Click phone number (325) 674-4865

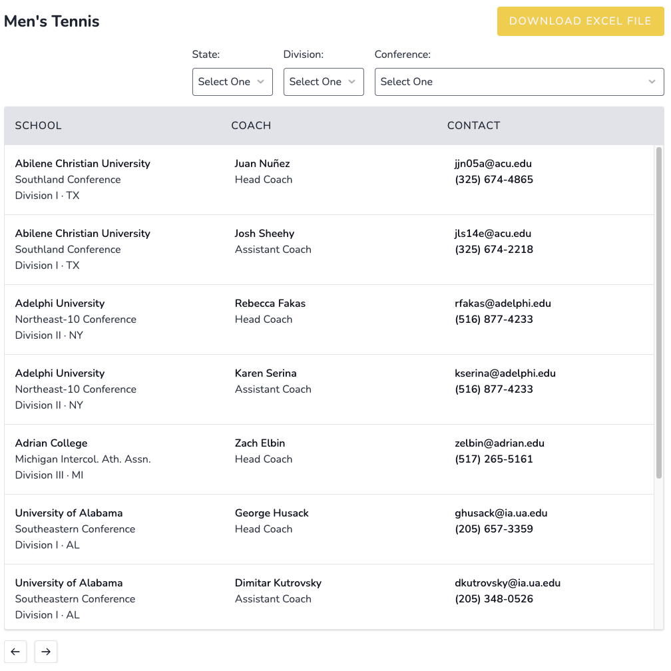(x=494, y=179)
